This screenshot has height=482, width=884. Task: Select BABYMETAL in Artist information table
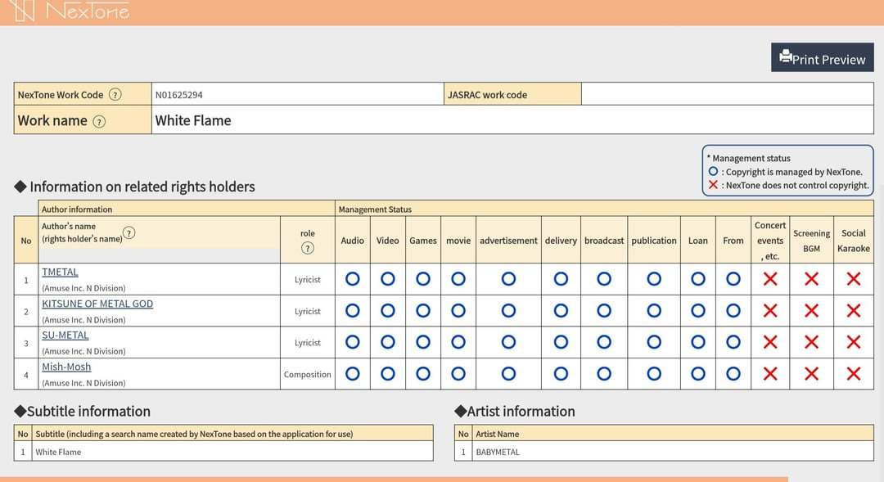click(498, 452)
